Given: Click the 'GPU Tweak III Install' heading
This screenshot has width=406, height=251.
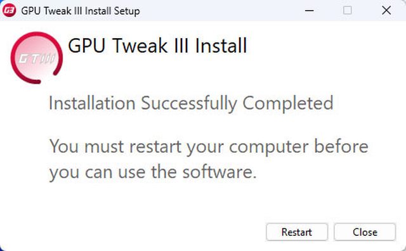Looking at the screenshot, I should pyautogui.click(x=157, y=46).
